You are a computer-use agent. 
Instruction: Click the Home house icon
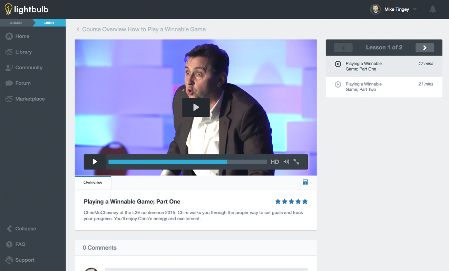9,36
